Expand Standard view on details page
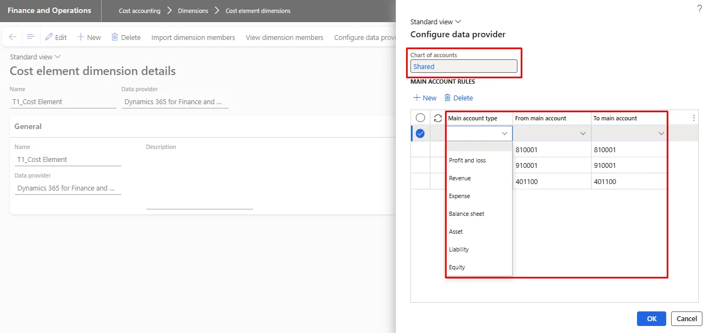This screenshot has width=710, height=333. [x=35, y=57]
